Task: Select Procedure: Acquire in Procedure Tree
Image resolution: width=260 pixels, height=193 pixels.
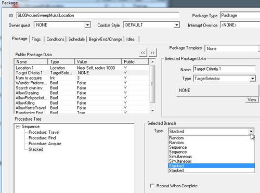Action: click(45, 144)
